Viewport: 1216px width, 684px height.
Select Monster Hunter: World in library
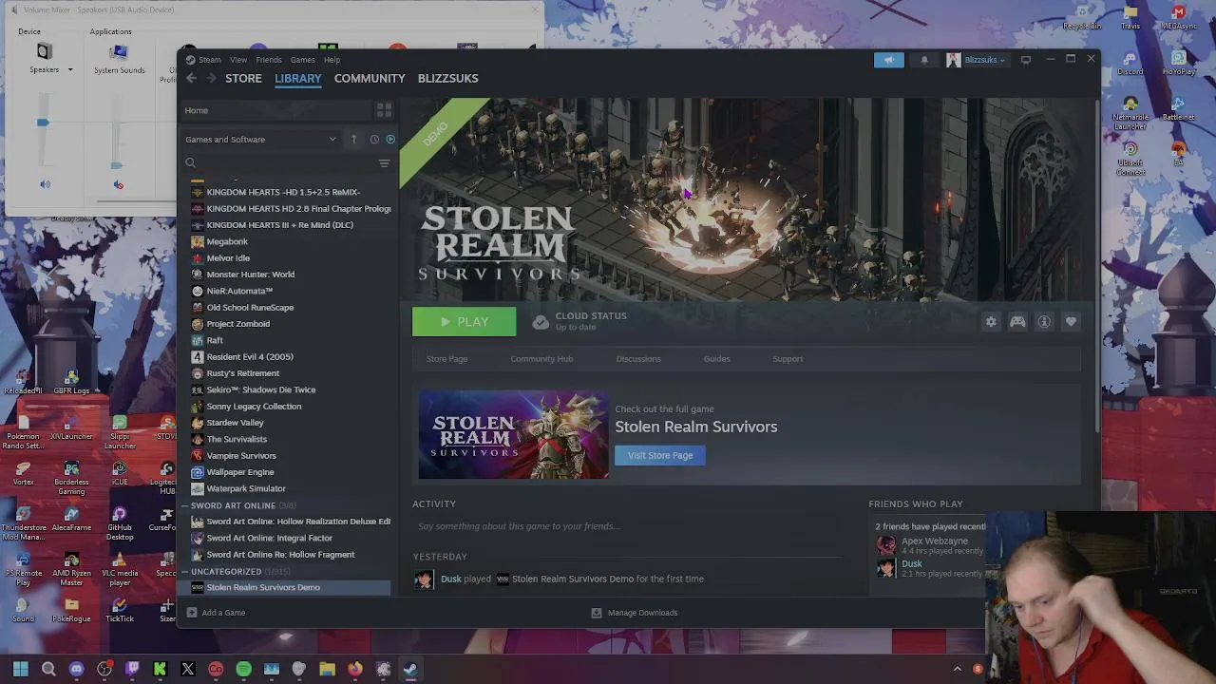(250, 275)
